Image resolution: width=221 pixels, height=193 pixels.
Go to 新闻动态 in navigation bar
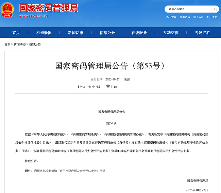(75, 33)
